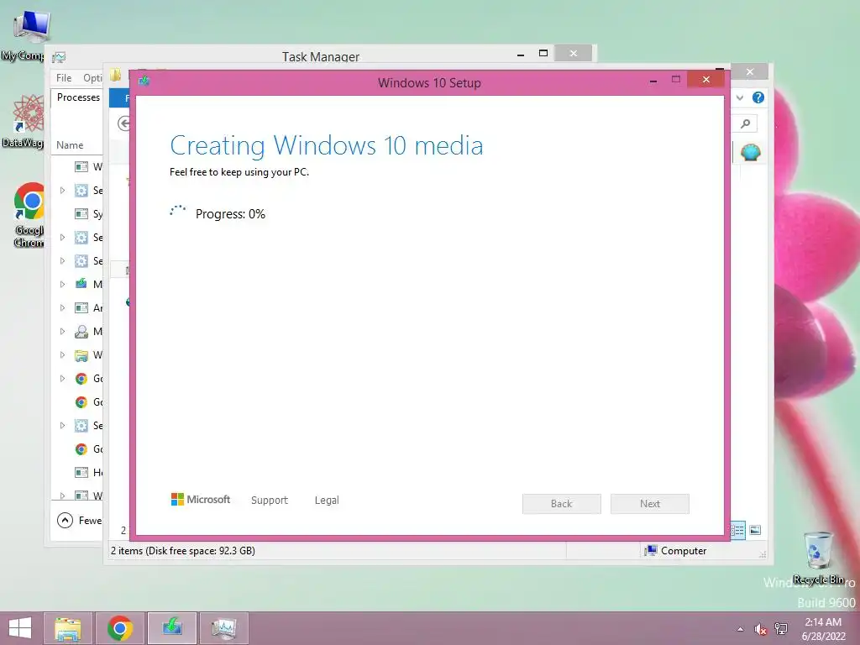Expand the first Se process row
The width and height of the screenshot is (860, 645).
(62, 191)
